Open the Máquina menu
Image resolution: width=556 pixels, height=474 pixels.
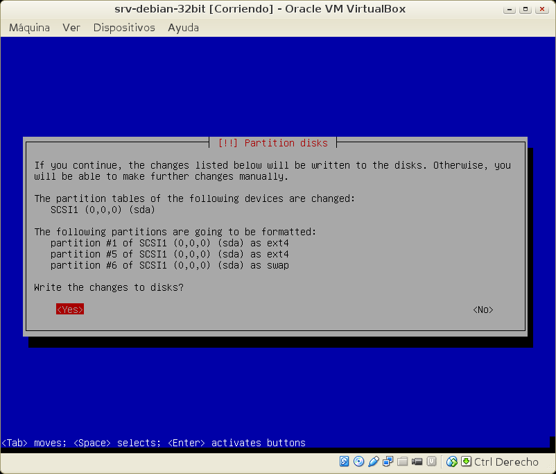pyautogui.click(x=29, y=28)
